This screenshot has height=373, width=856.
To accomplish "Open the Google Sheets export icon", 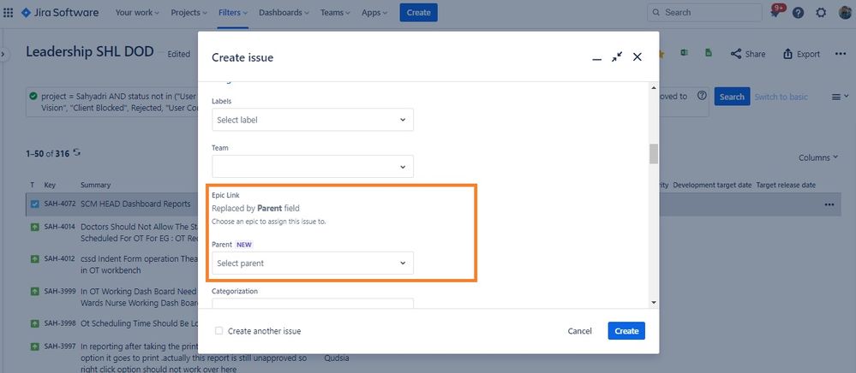I will tap(708, 53).
